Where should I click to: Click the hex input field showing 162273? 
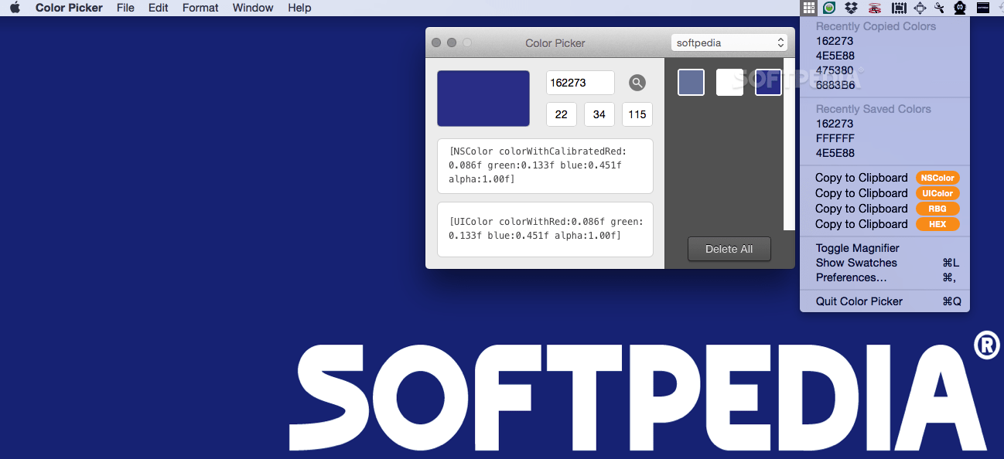[580, 82]
